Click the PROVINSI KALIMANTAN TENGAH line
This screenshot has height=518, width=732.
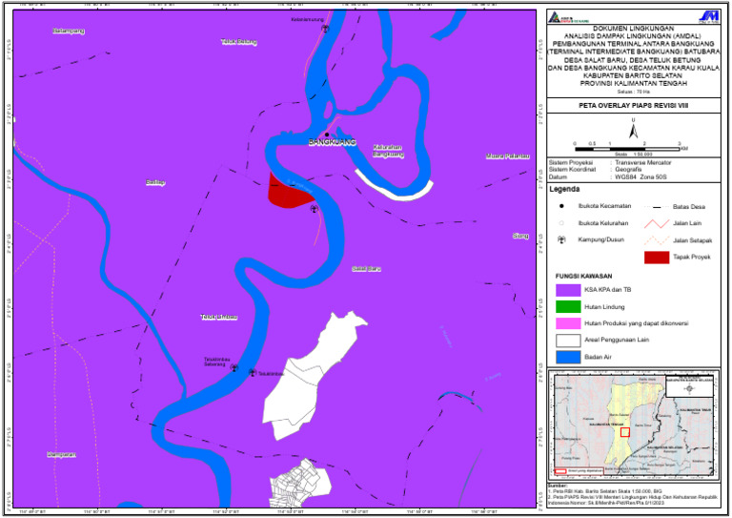pyautogui.click(x=634, y=84)
